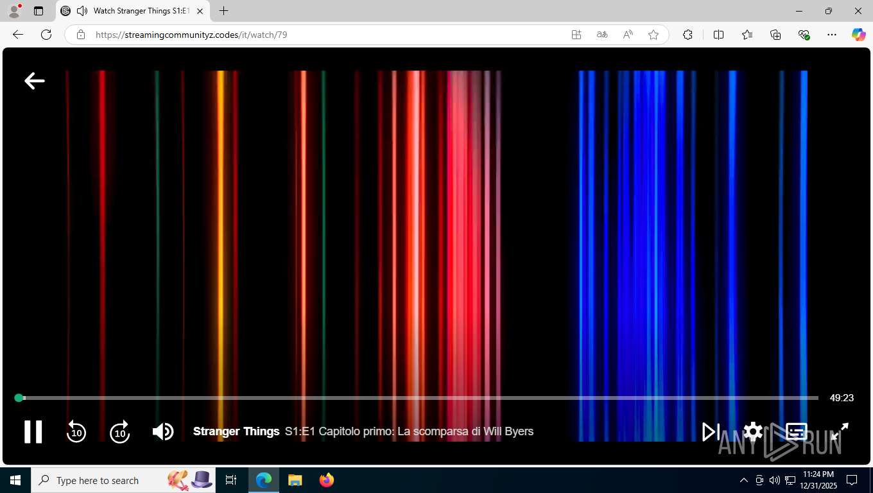The width and height of the screenshot is (873, 493).
Task: Click the green playback position handle
Action: click(19, 398)
